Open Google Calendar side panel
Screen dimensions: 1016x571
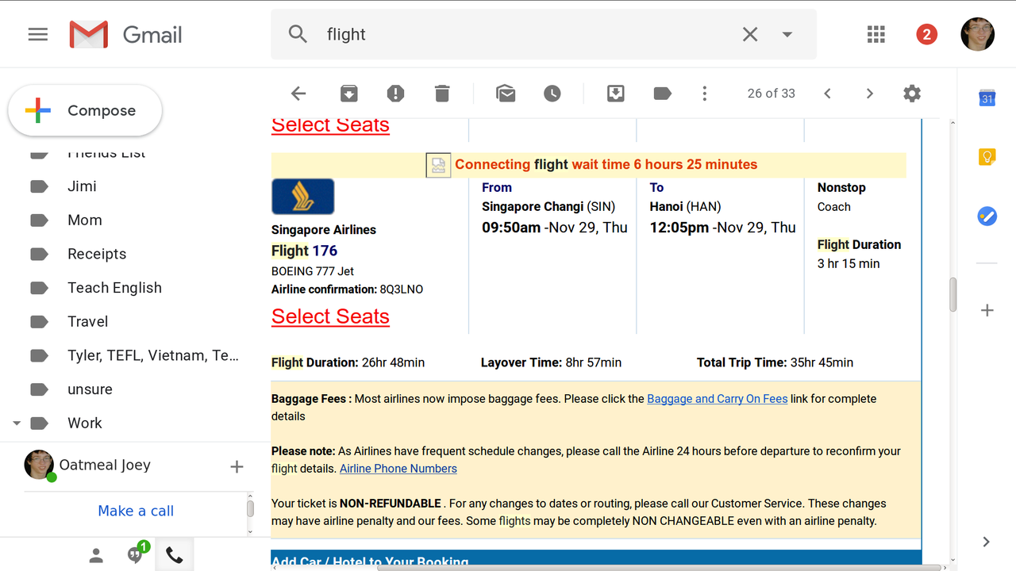click(x=987, y=98)
